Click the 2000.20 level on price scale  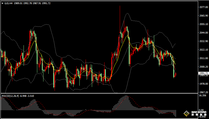(x=203, y=67)
